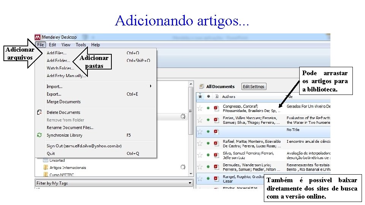365x205 pixels.
Task: Sort by attachment column header icon
Action: coord(217,96)
